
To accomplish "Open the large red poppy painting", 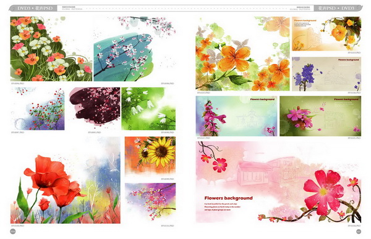I will tap(66, 180).
